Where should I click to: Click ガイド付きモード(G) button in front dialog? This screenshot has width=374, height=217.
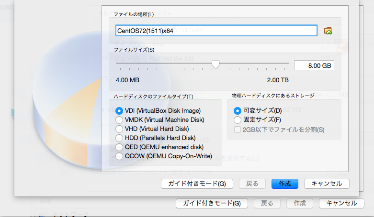point(197,184)
